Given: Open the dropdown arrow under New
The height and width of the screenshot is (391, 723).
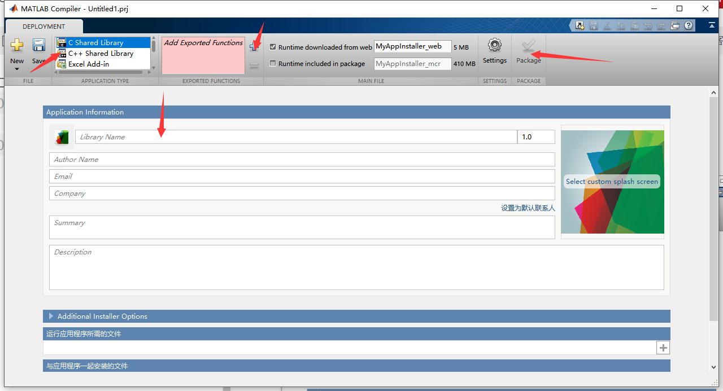Looking at the screenshot, I should click(17, 69).
